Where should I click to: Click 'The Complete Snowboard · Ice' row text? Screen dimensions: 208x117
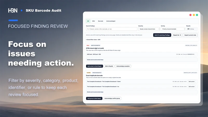103,87
